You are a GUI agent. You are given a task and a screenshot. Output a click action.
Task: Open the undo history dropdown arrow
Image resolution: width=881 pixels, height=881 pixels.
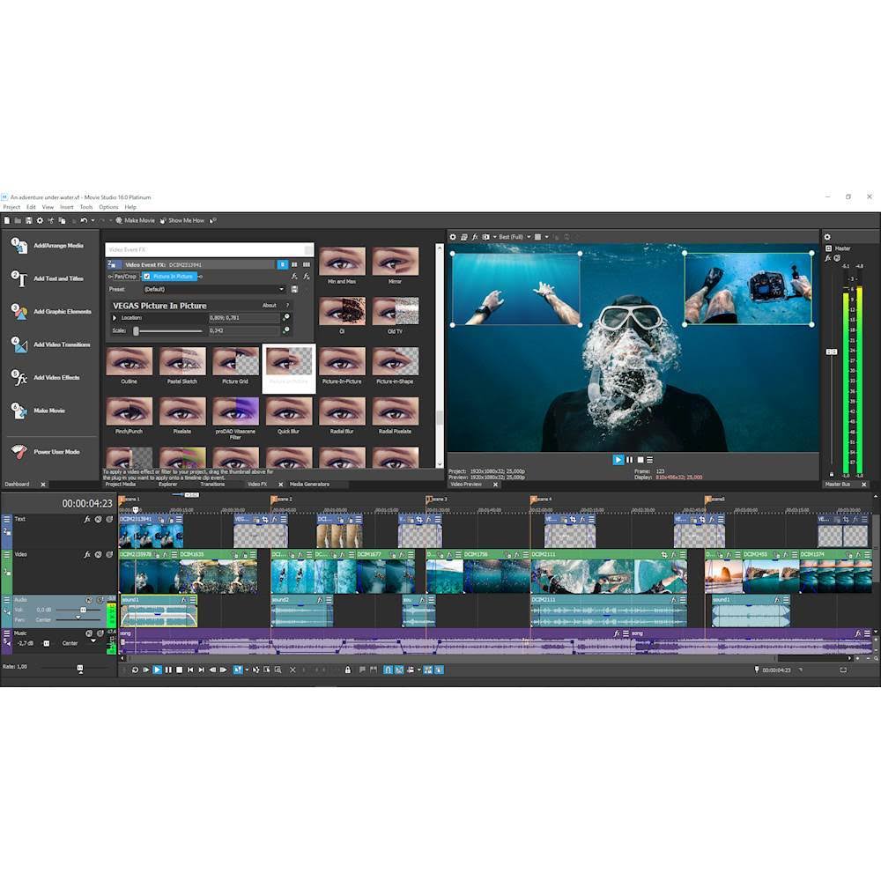click(93, 221)
